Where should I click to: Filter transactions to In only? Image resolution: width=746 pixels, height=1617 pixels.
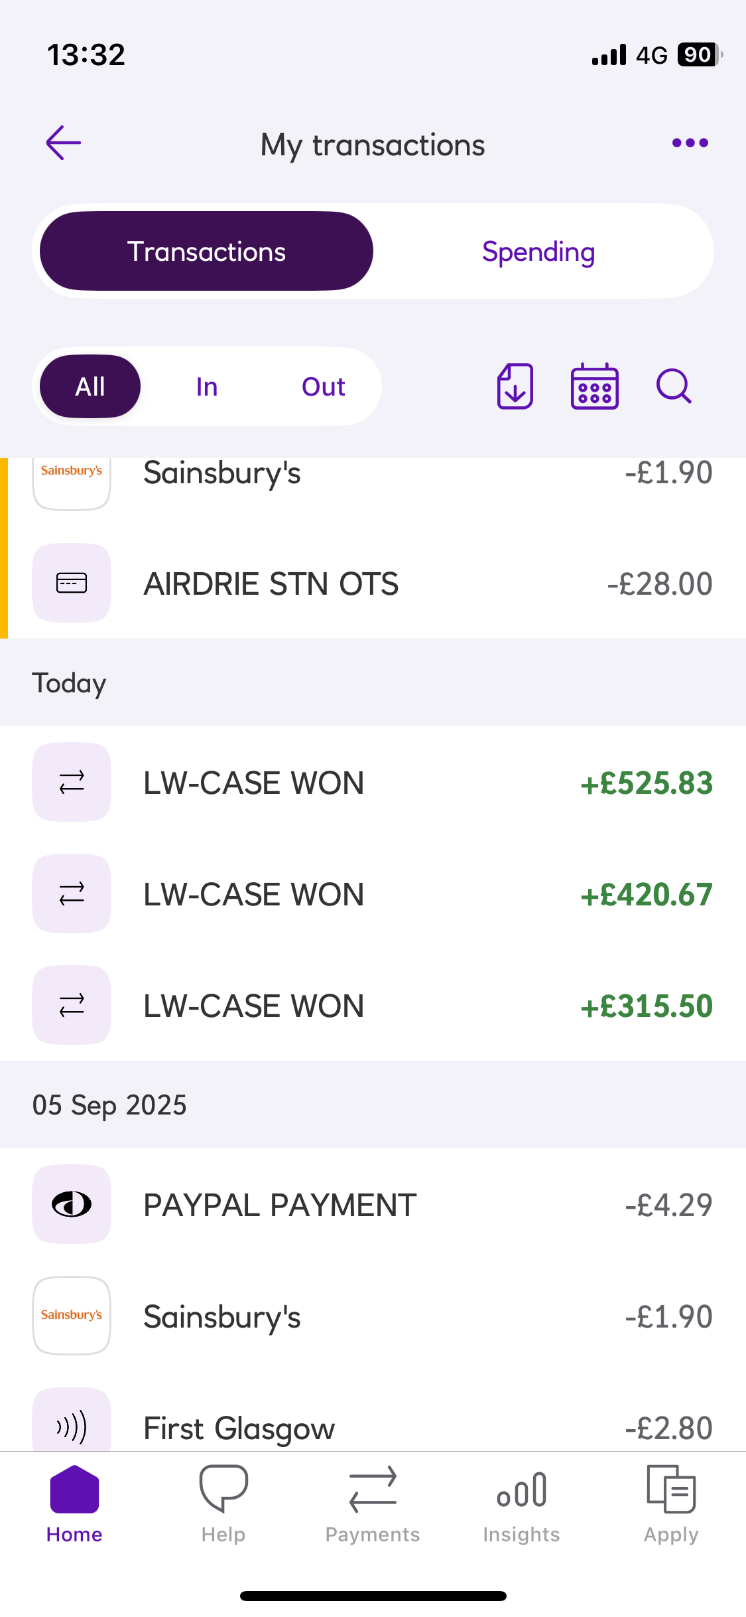pos(207,387)
